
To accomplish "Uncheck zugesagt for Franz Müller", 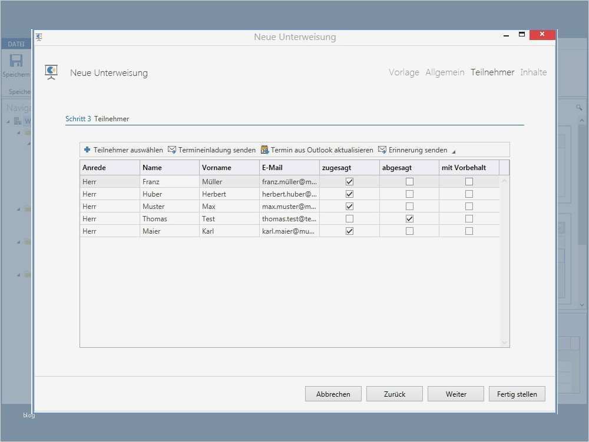I will 349,182.
